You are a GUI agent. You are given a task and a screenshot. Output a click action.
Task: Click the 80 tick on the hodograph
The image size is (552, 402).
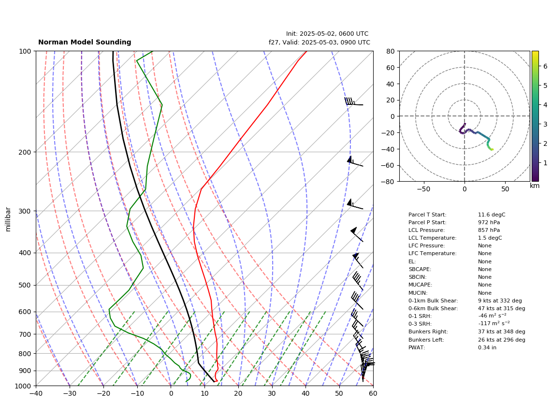tap(391, 51)
